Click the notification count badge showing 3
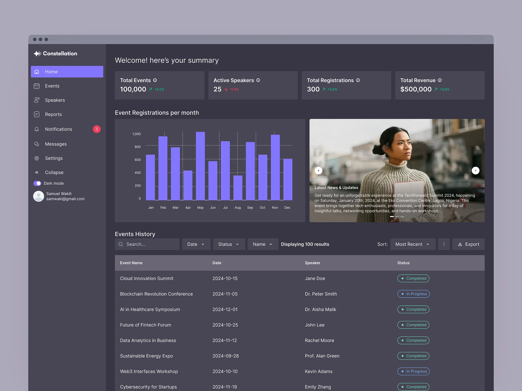522x391 pixels. coord(97,129)
